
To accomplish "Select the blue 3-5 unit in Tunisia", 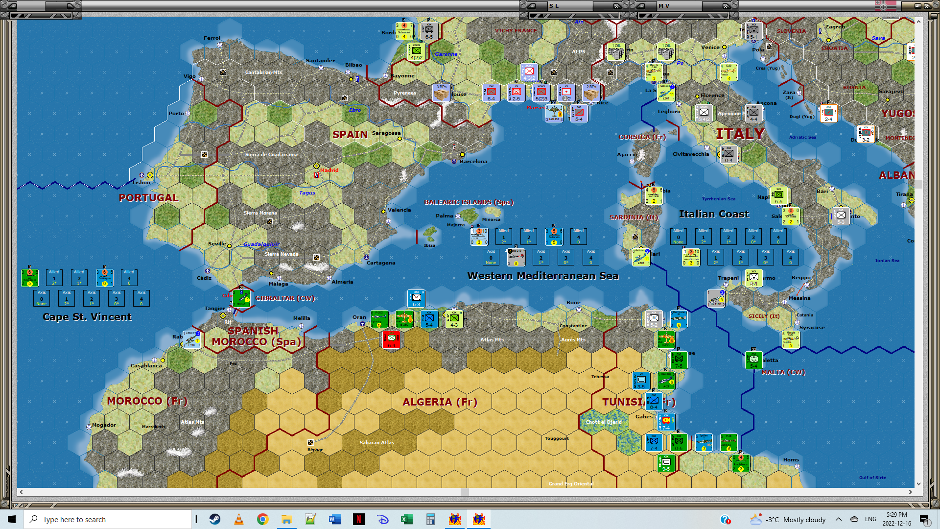I will [x=641, y=381].
